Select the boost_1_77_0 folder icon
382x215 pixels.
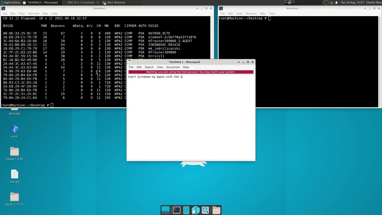pyautogui.click(x=14, y=197)
